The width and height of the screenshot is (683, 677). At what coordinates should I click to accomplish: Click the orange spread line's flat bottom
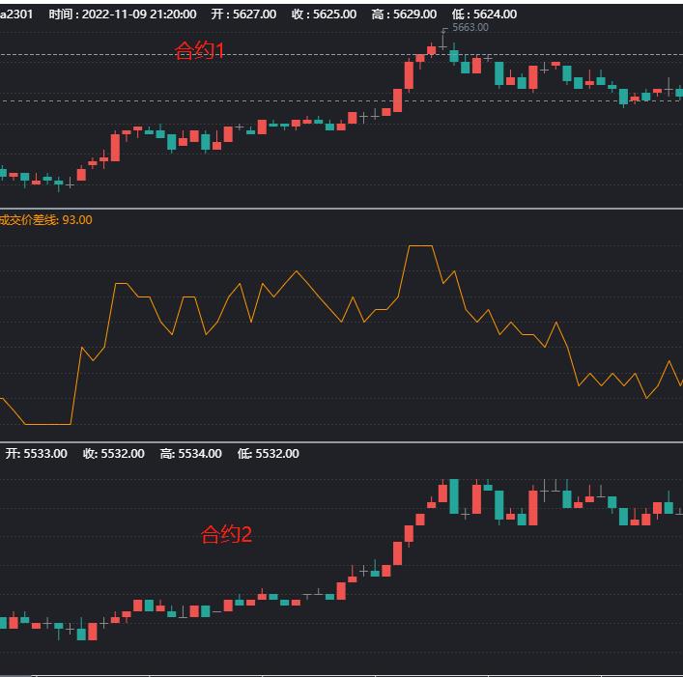[48, 424]
